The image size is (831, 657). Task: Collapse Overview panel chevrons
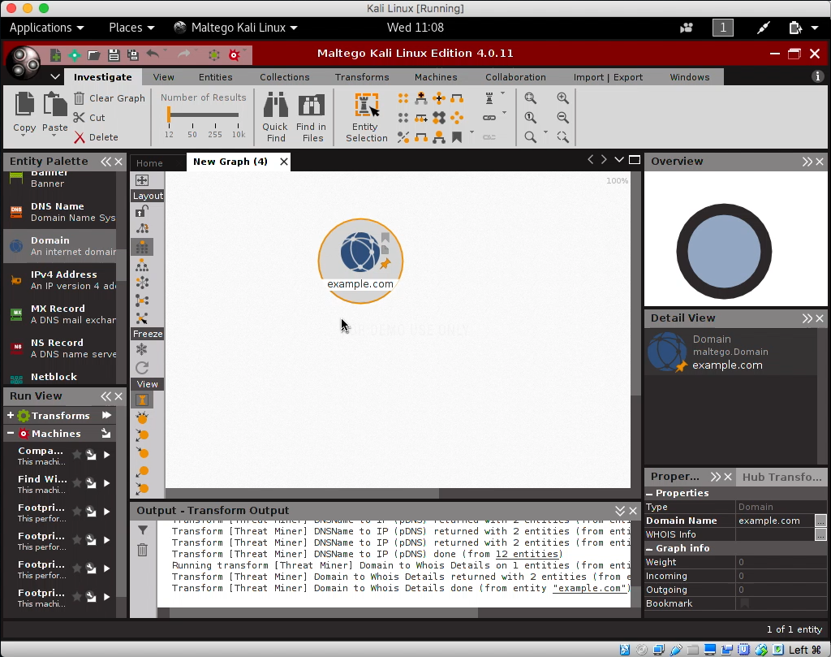(x=807, y=162)
